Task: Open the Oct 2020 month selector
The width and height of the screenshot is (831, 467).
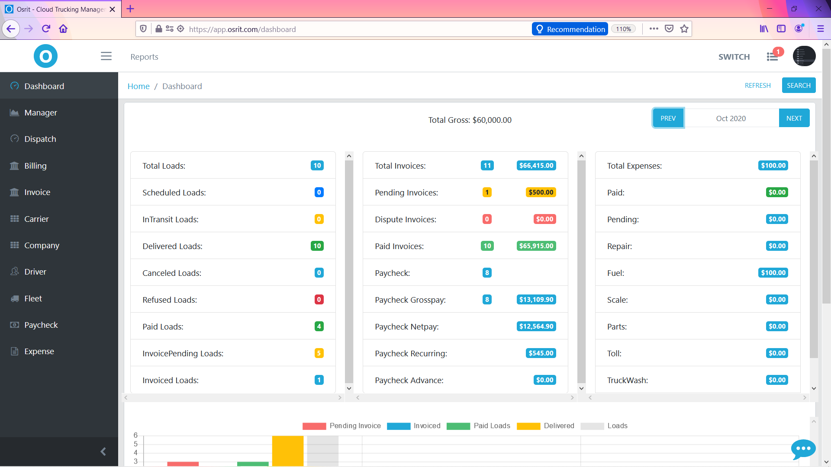Action: 731,118
